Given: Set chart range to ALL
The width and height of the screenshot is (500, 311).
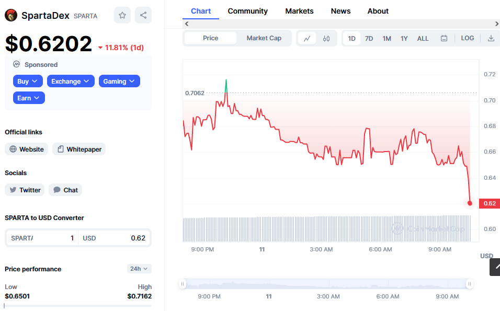Looking at the screenshot, I should point(423,39).
